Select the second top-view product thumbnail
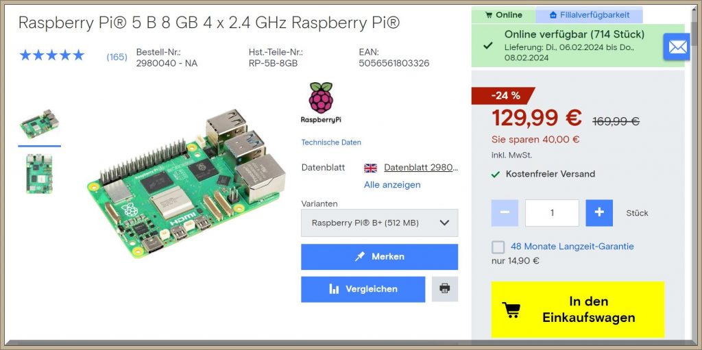702x350 pixels. 39,174
